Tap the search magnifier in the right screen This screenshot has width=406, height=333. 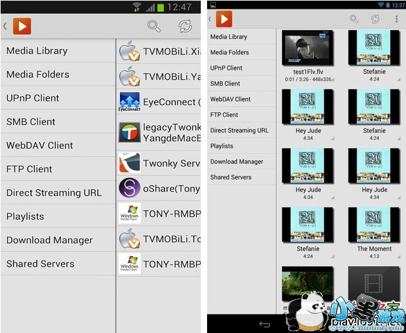pos(353,19)
